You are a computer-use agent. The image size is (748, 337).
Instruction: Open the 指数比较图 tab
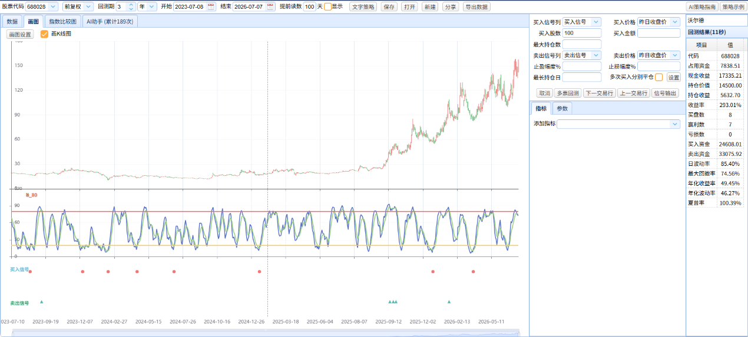coord(62,21)
